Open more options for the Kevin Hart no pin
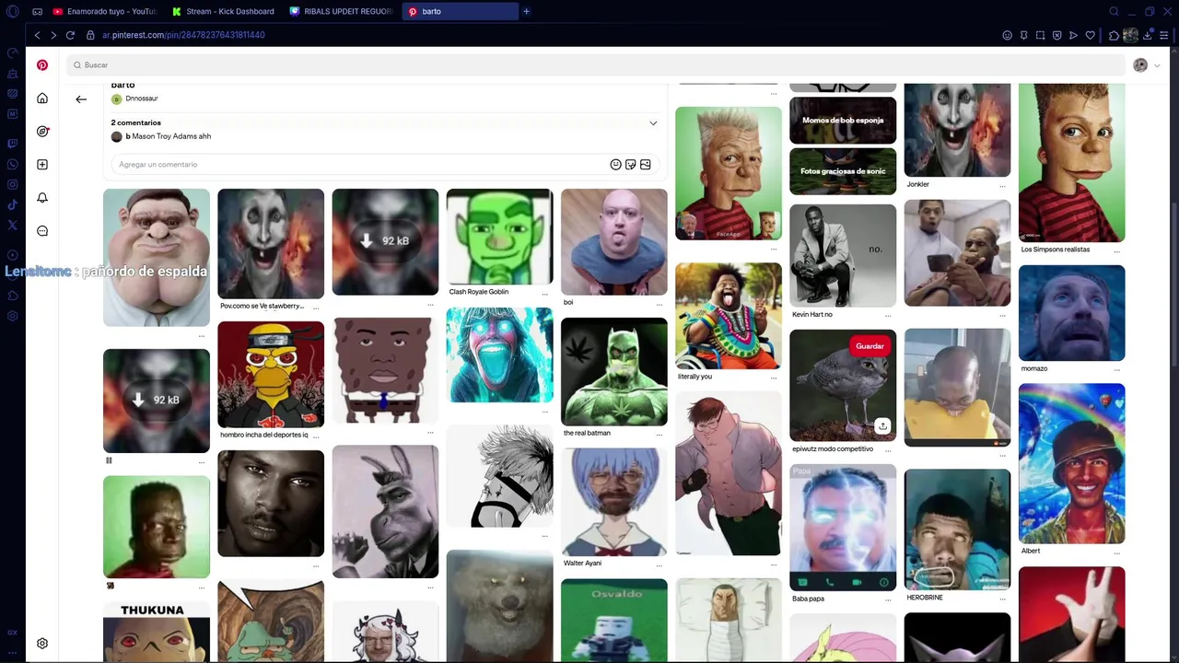The width and height of the screenshot is (1179, 663). point(888,315)
